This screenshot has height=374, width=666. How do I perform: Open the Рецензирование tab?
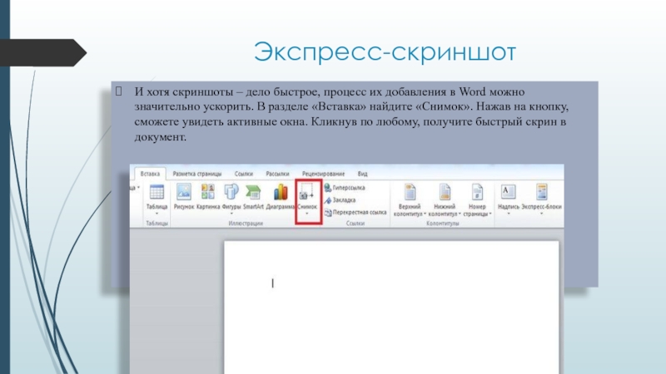point(323,174)
